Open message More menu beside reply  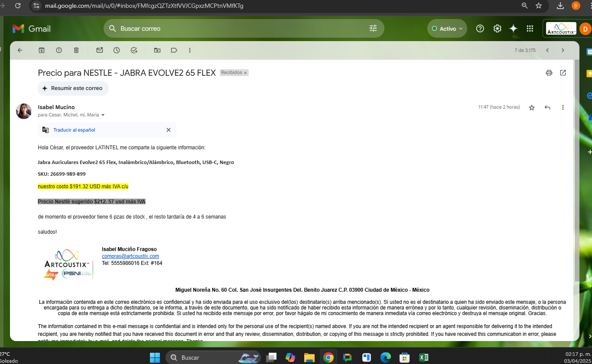pyautogui.click(x=563, y=107)
